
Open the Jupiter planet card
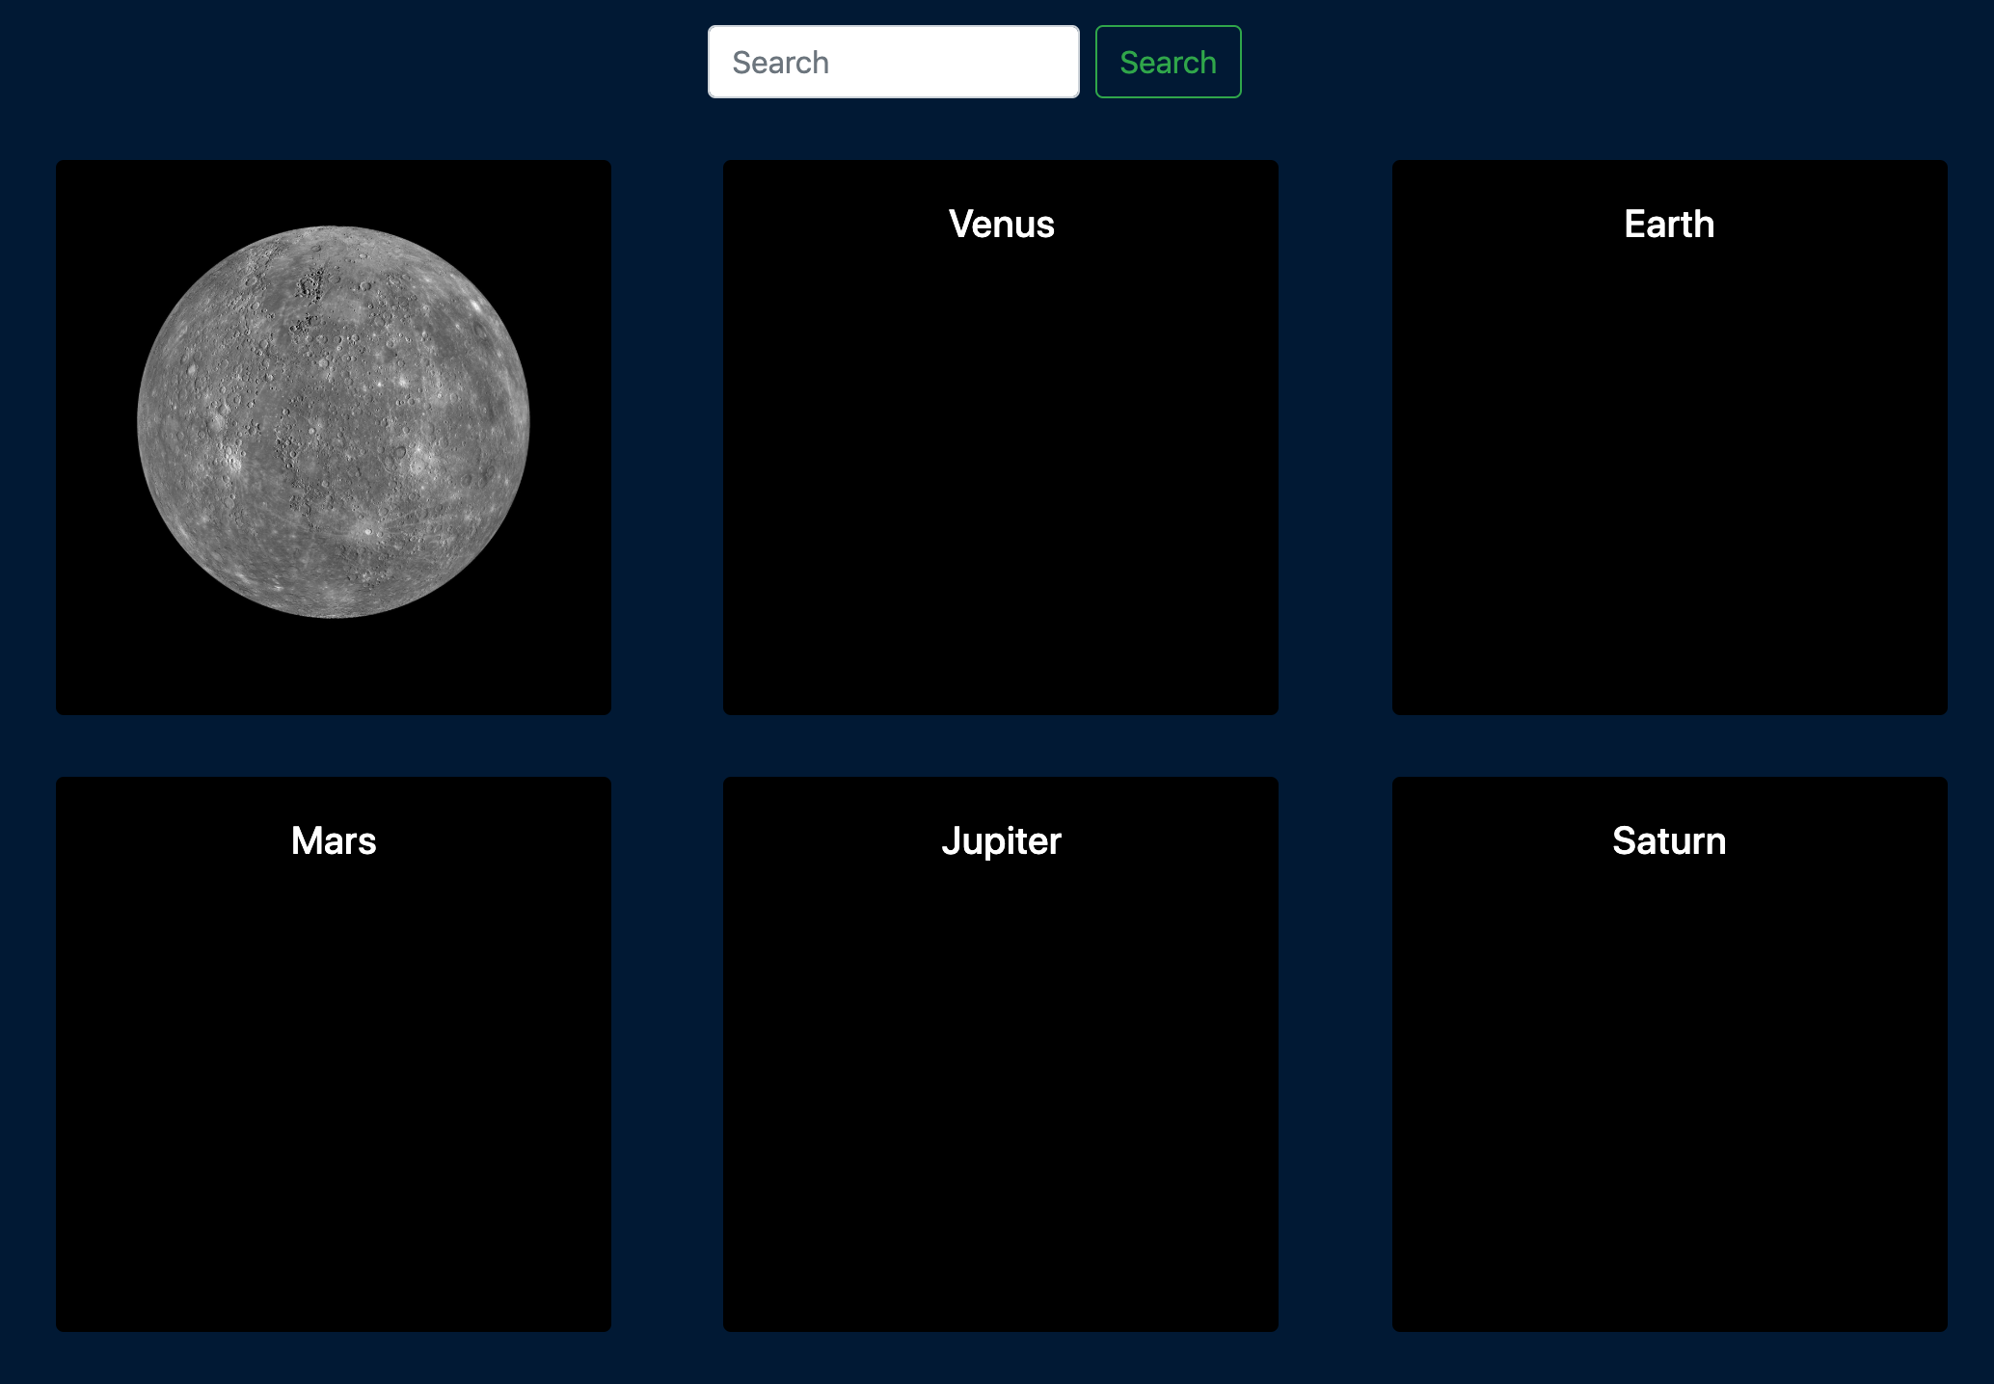1001,1054
